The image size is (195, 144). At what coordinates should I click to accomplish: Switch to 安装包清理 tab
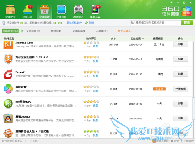tap(79, 31)
